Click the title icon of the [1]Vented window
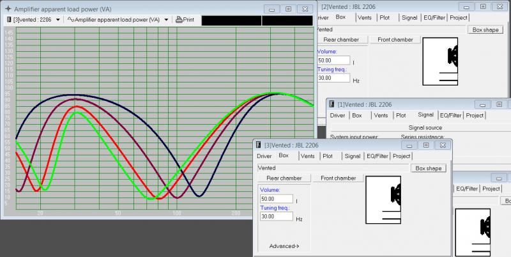This screenshot has width=511, height=257. pyautogui.click(x=332, y=104)
